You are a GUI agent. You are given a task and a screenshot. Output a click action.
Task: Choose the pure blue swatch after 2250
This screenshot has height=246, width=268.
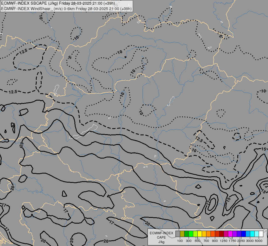(244, 234)
